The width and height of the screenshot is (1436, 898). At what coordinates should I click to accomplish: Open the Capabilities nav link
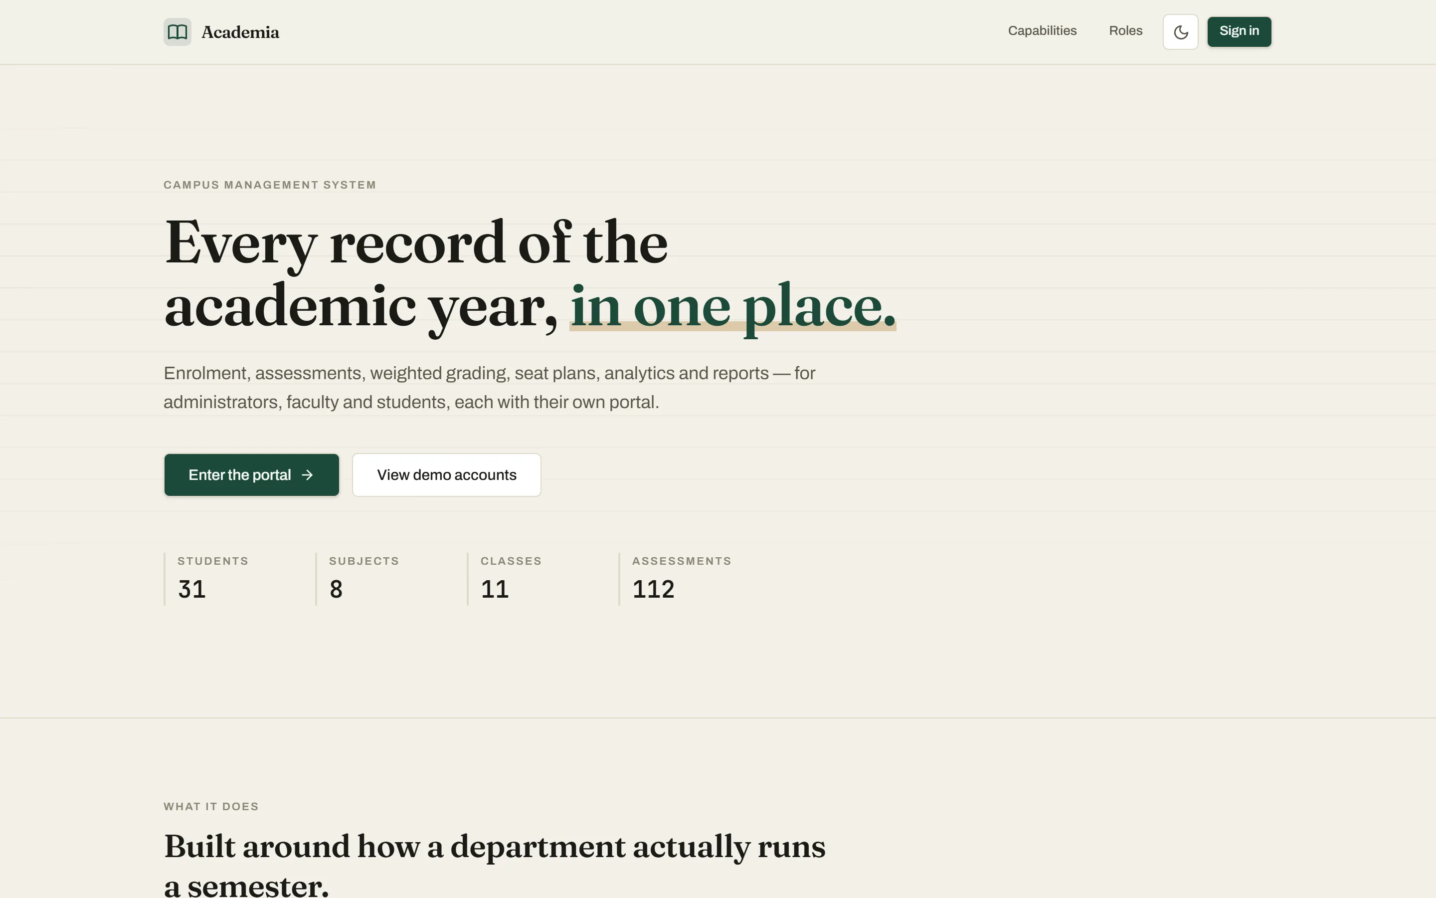(1042, 31)
